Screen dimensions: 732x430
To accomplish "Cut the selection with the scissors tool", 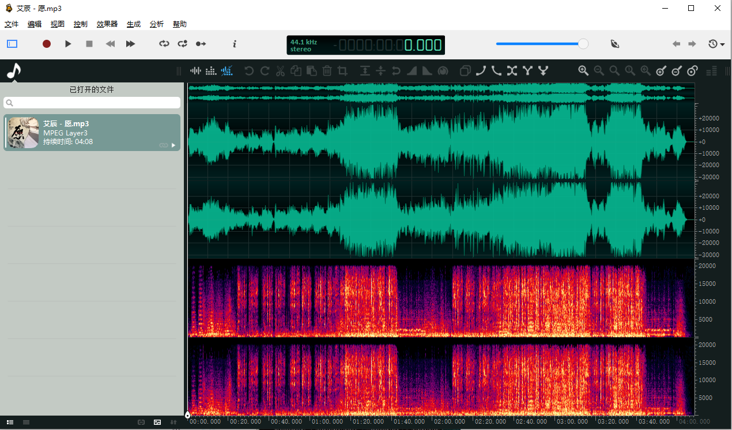I will tap(280, 70).
